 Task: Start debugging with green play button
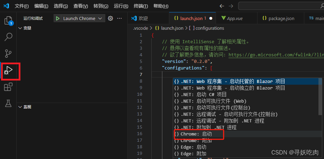tap(58, 18)
